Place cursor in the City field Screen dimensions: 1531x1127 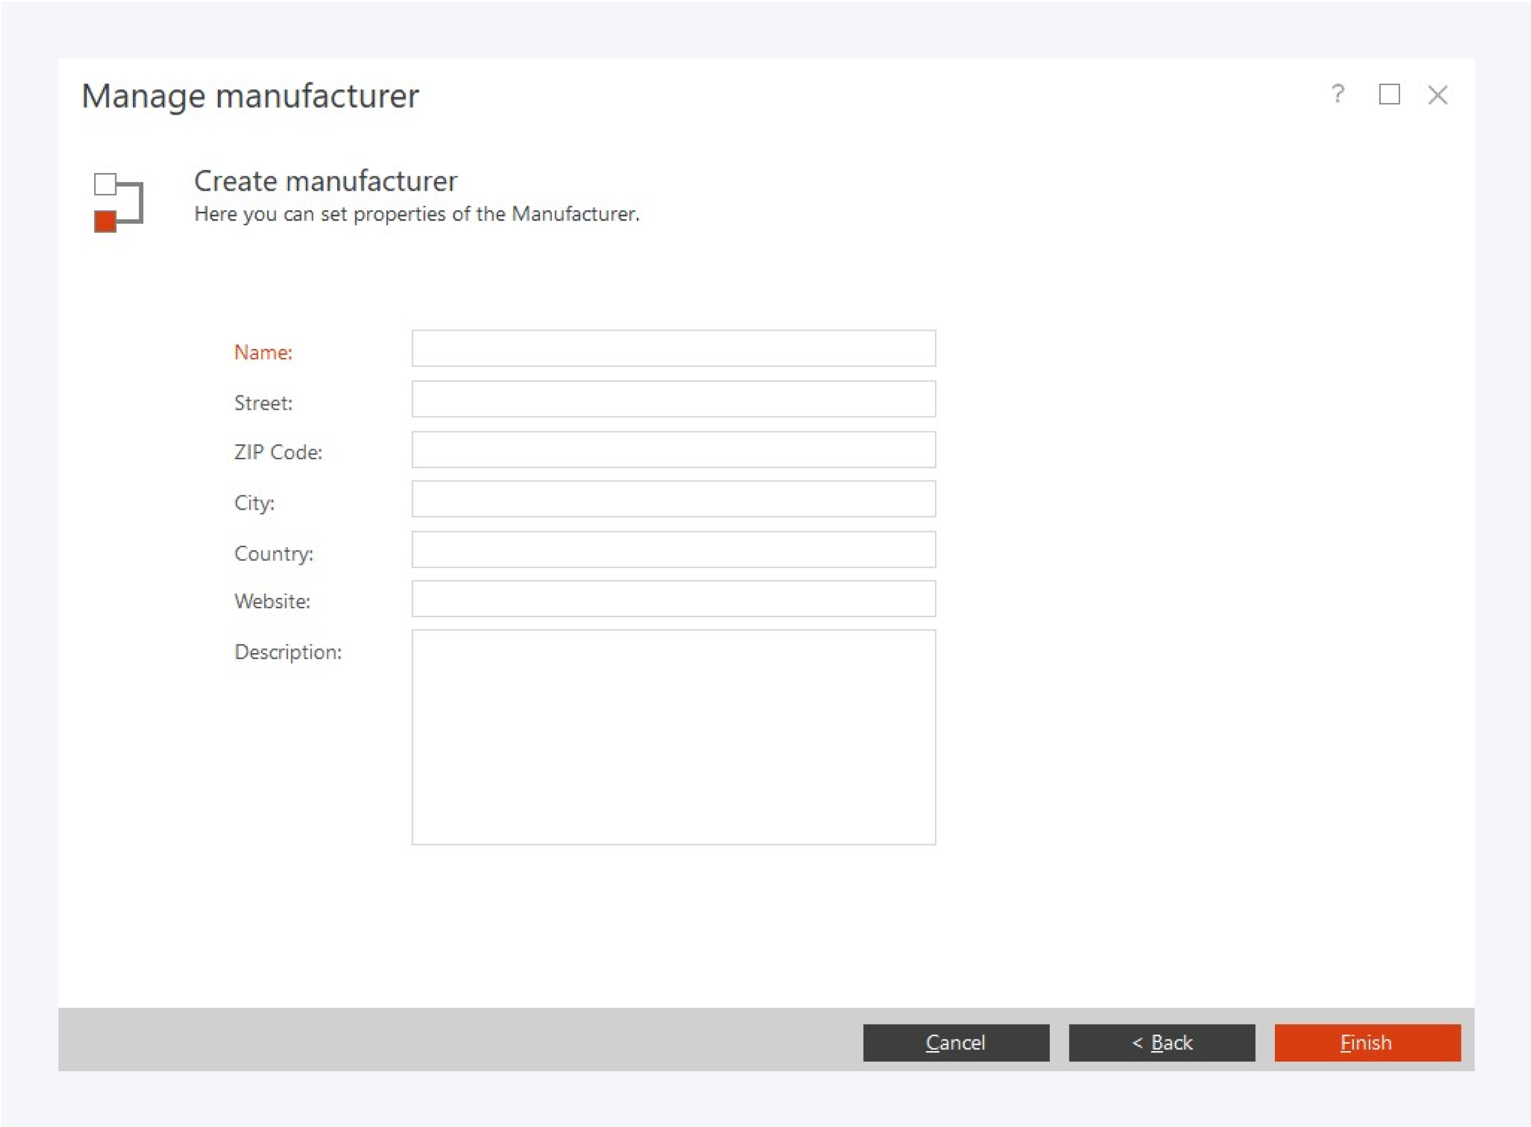coord(673,499)
